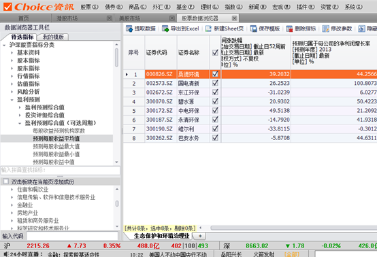Click the Shenzhen index green down arrow
The width and height of the screenshot is (377, 257).
click(288, 246)
